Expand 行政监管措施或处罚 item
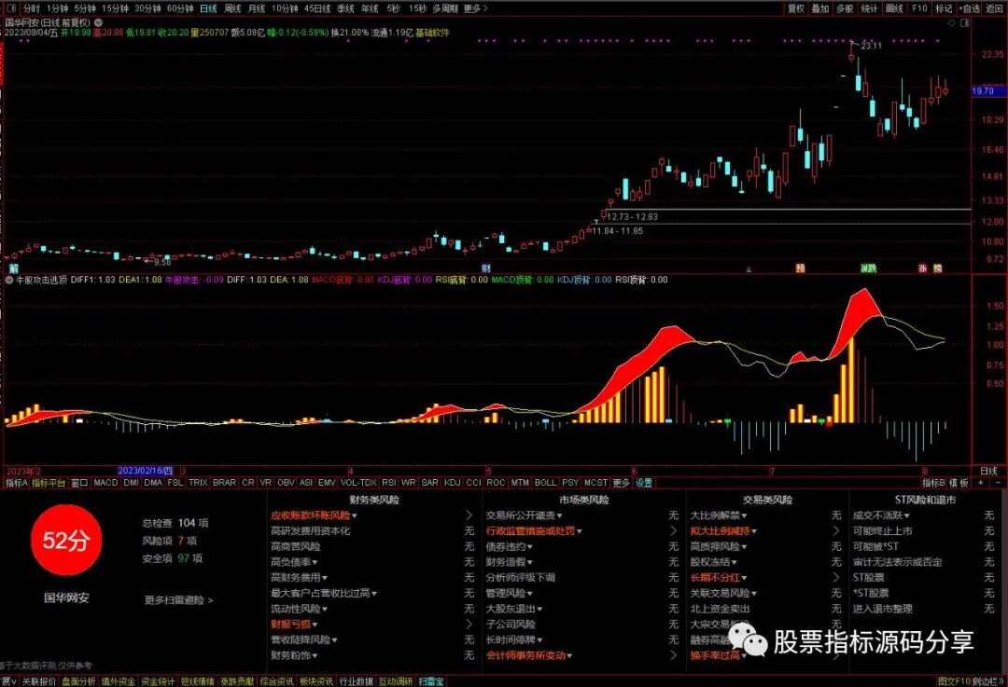Image resolution: width=1008 pixels, height=687 pixels. 534,531
